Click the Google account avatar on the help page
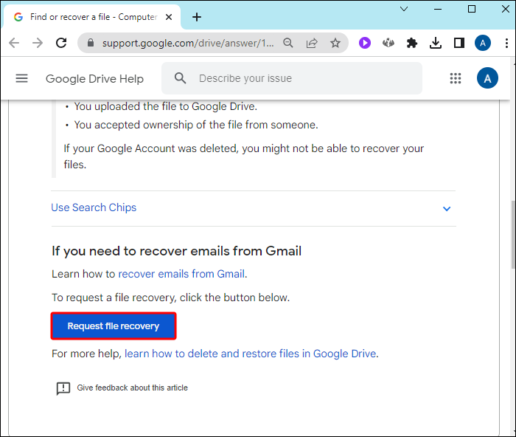This screenshot has width=516, height=437. pos(487,78)
